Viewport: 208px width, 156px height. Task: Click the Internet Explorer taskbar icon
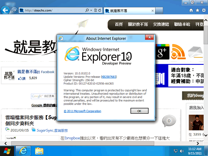tap(23, 151)
